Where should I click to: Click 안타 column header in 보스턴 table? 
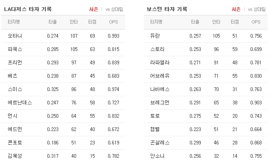[x=216, y=22]
